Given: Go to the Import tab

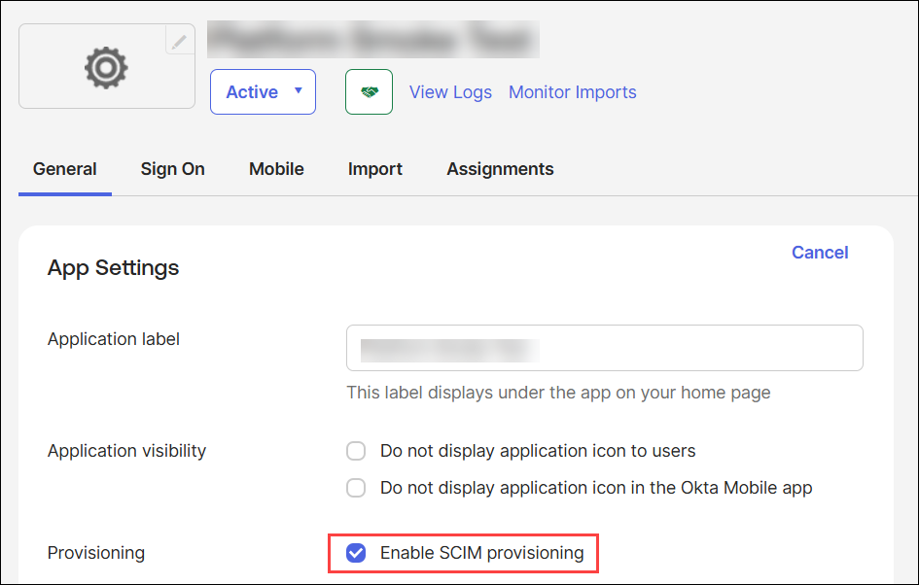Looking at the screenshot, I should pyautogui.click(x=374, y=169).
